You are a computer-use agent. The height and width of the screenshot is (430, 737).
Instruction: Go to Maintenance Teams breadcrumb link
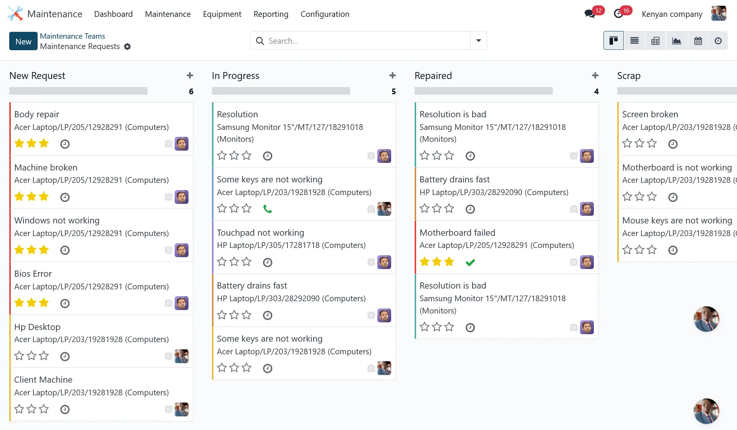tap(72, 36)
